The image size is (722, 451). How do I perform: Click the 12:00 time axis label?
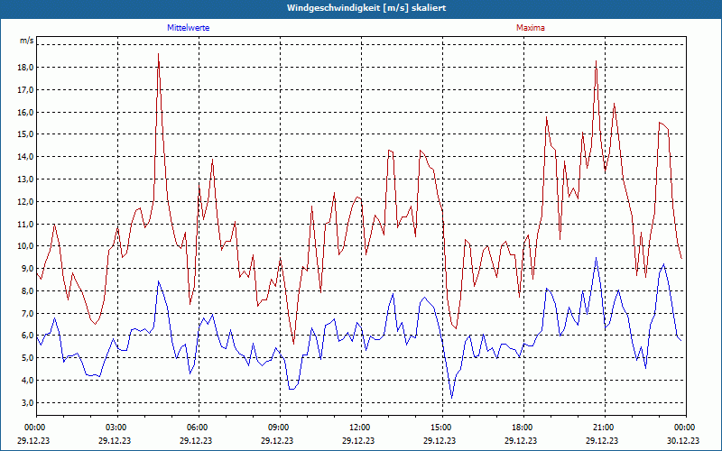point(361,428)
